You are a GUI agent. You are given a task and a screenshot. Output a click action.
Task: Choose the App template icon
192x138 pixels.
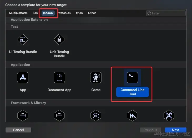click(x=23, y=78)
